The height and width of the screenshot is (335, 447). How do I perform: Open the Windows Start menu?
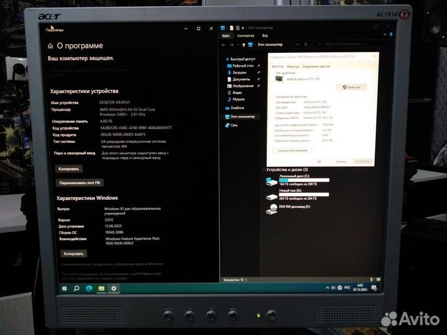(x=64, y=288)
